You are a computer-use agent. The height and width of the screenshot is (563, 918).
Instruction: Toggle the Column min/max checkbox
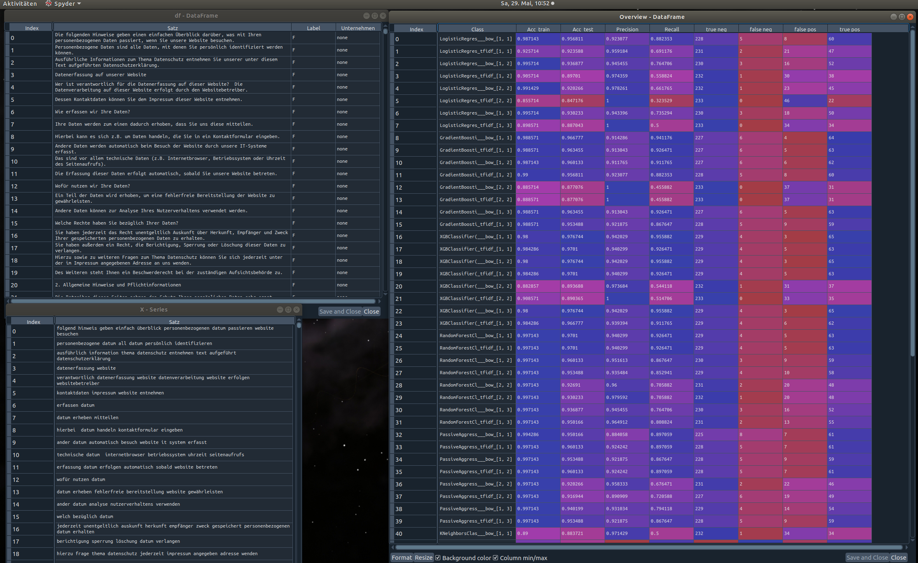pos(495,558)
